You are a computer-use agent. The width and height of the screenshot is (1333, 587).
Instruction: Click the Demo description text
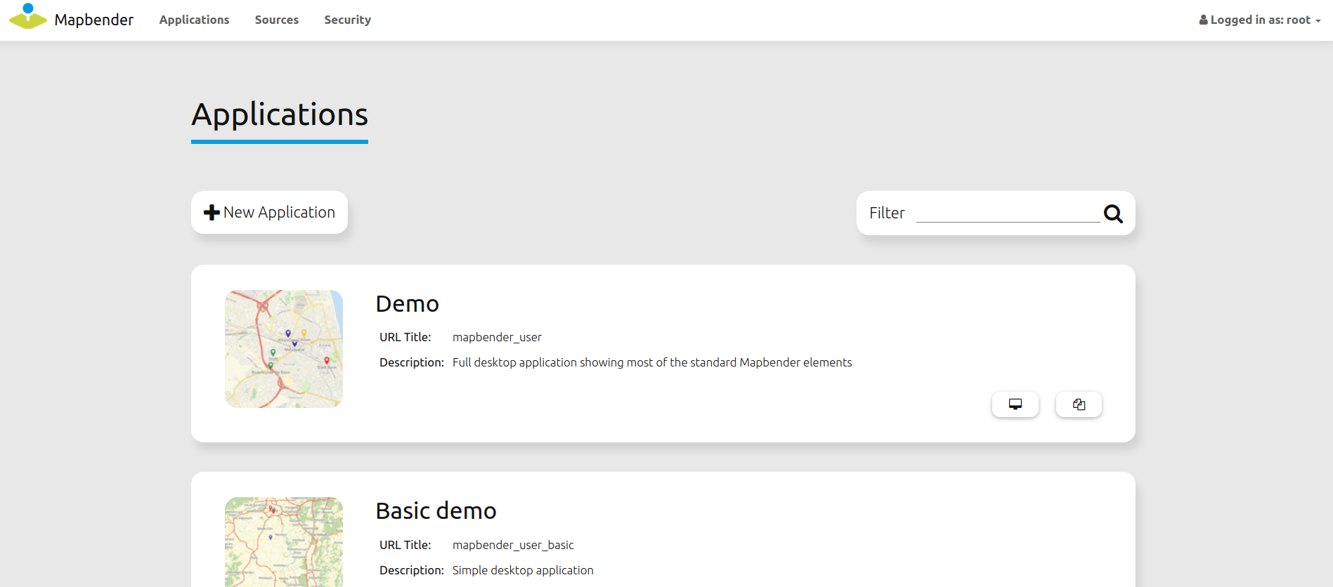651,363
